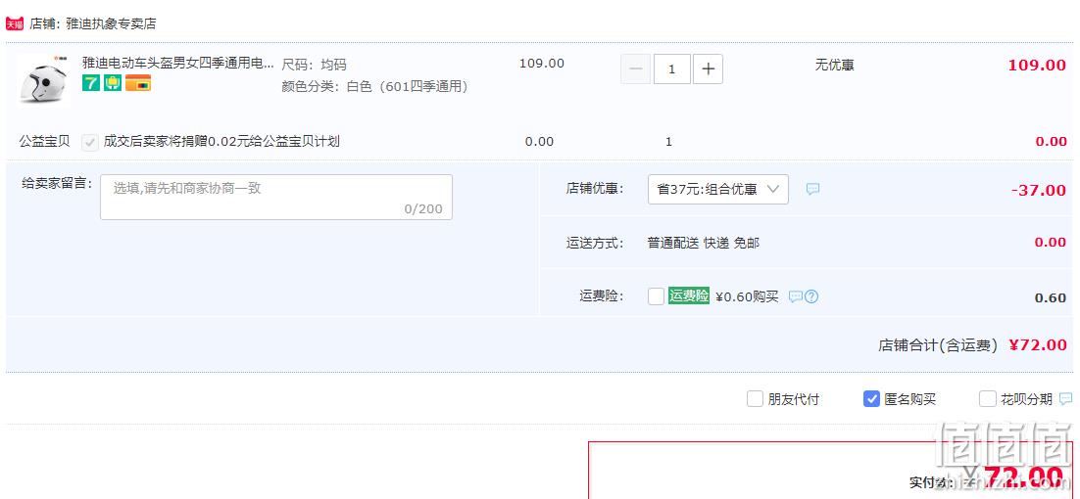The image size is (1080, 499).
Task: Open the white helmet product thumbnail
Action: (x=42, y=81)
